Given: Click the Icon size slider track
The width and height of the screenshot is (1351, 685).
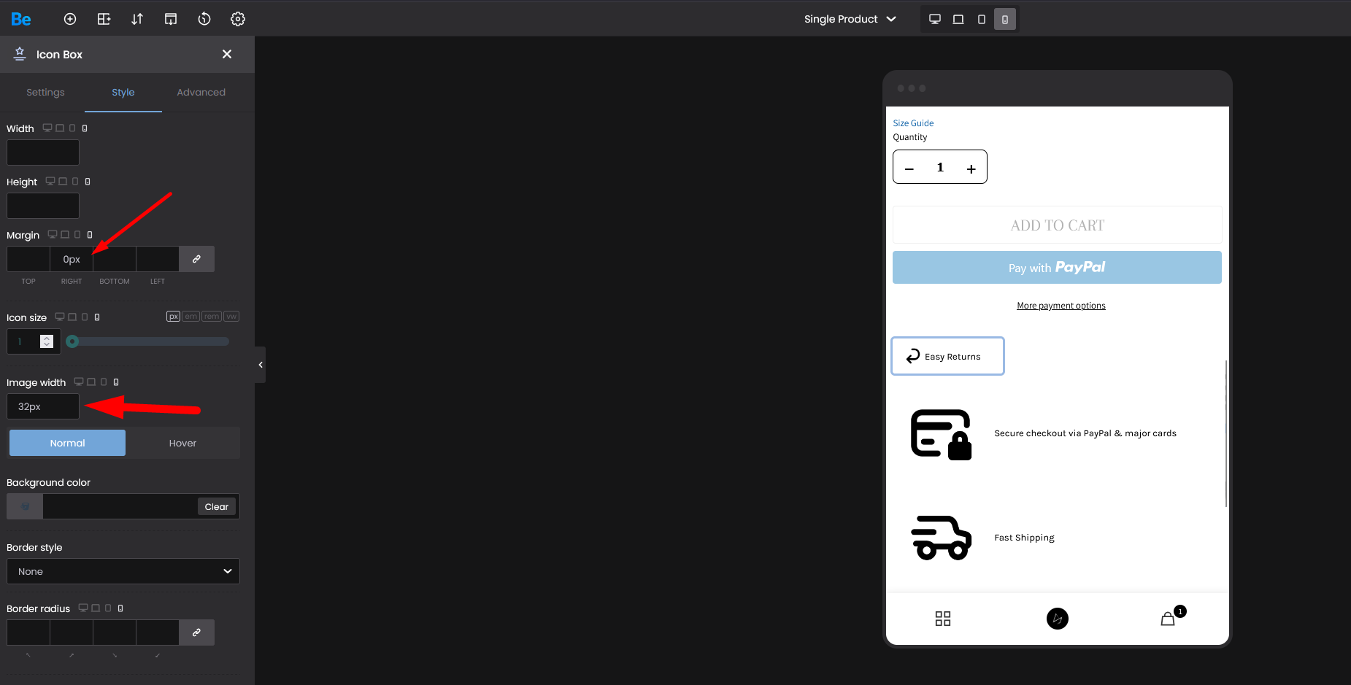Looking at the screenshot, I should (147, 341).
